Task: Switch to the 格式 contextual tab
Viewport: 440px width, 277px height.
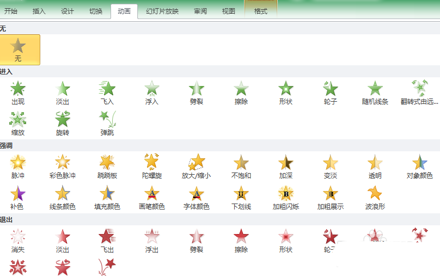Action: click(x=261, y=11)
